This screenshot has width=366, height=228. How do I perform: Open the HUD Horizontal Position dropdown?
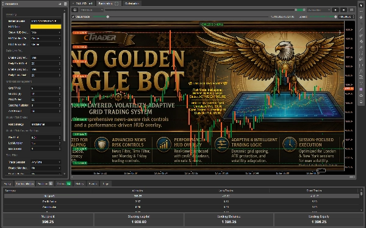tap(46, 44)
